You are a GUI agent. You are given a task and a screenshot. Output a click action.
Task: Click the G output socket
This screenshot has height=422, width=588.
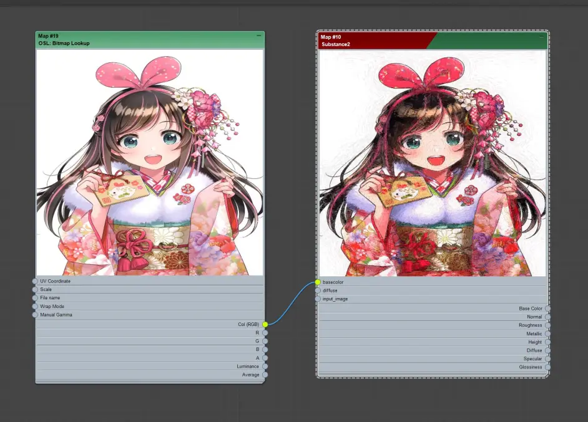(x=265, y=341)
